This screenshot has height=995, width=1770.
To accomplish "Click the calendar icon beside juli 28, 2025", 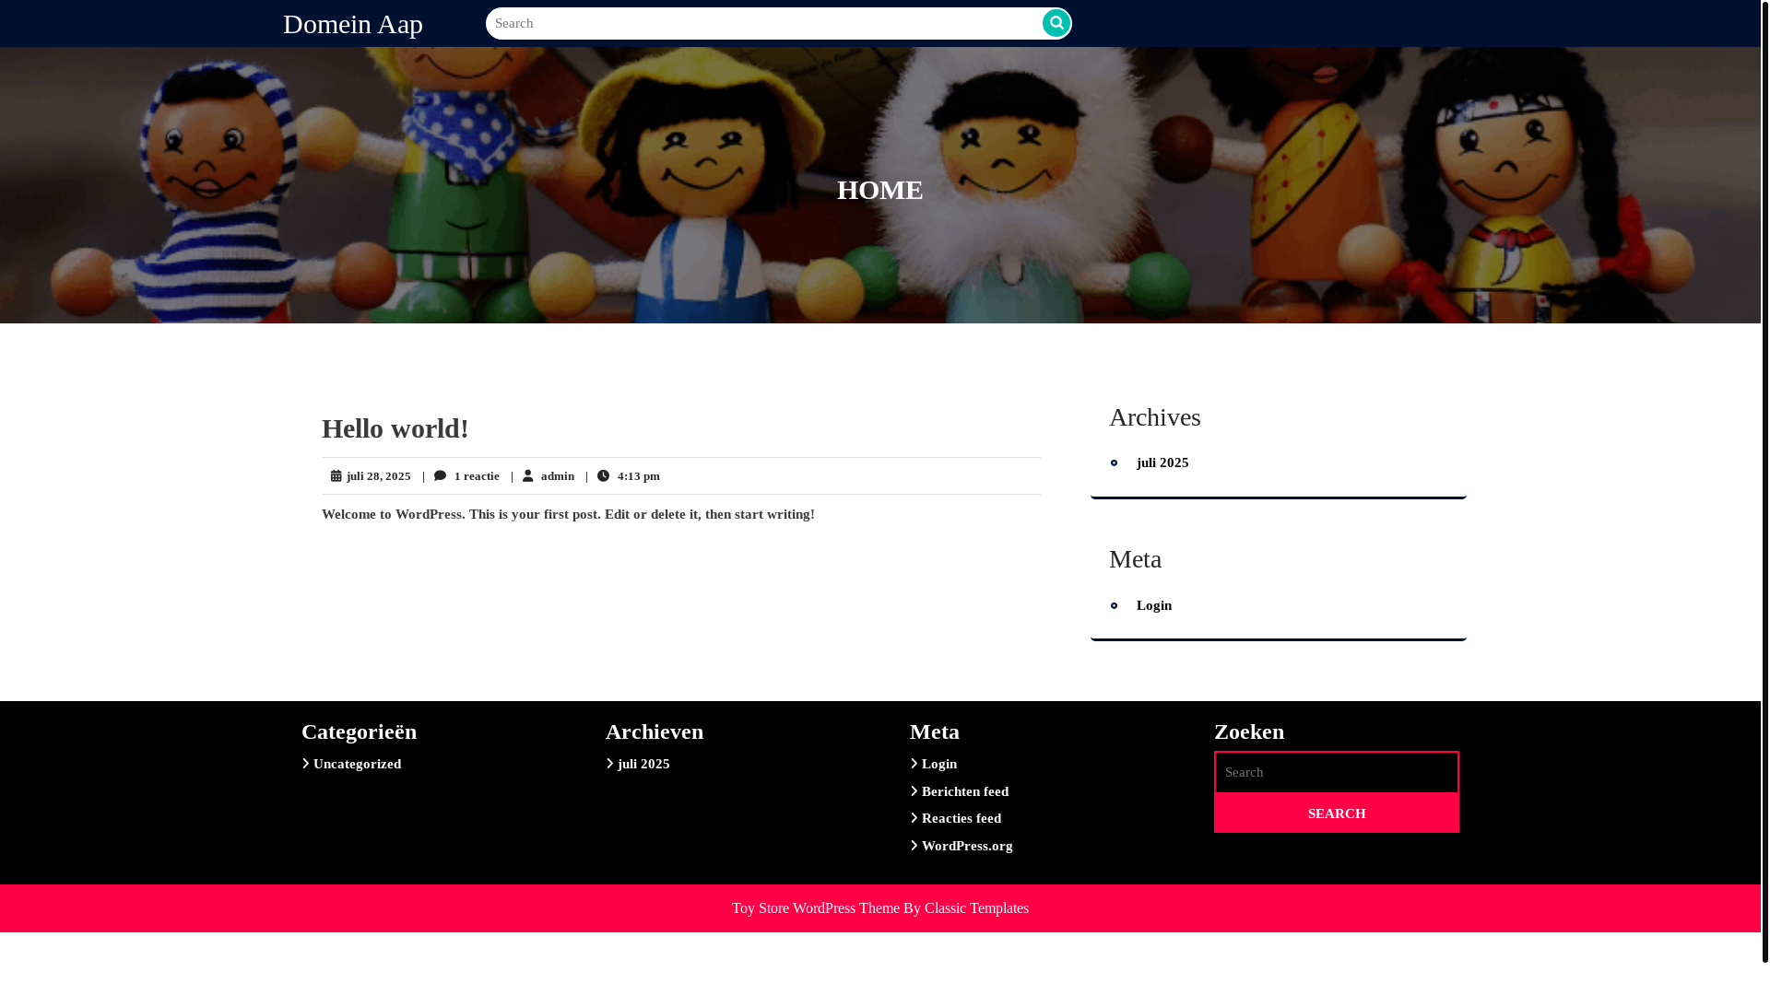I will (336, 476).
